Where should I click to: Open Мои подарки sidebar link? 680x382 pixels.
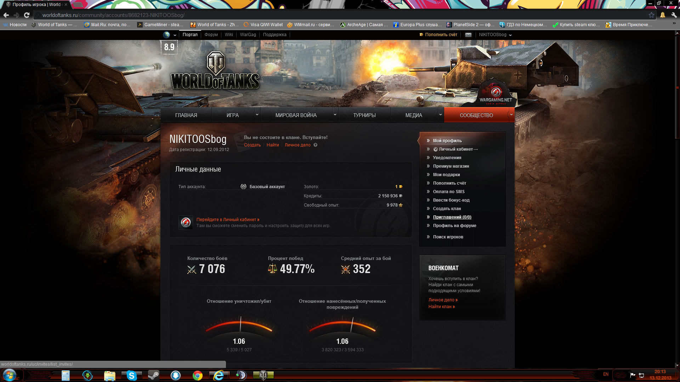pyautogui.click(x=446, y=175)
